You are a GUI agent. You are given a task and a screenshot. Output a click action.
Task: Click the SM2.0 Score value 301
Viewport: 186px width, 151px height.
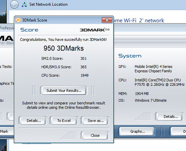pos(83,58)
